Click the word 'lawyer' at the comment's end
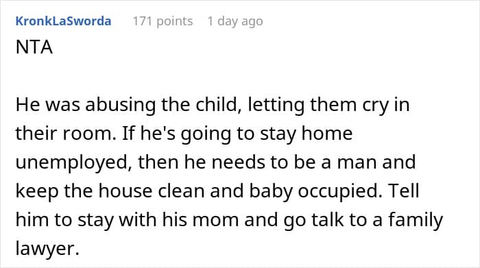 pos(45,249)
